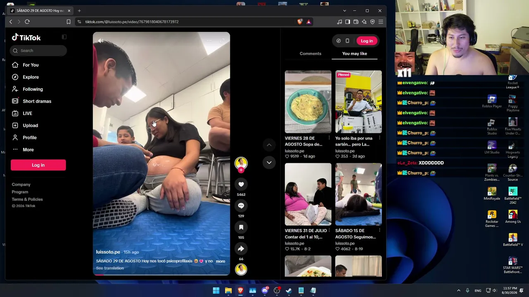Click See translation under the caption
Image resolution: width=529 pixels, height=297 pixels.
coord(110,268)
